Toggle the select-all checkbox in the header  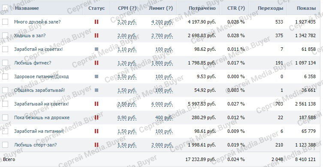tap(5, 8)
